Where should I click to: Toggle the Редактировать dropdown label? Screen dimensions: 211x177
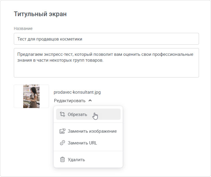pos(70,101)
